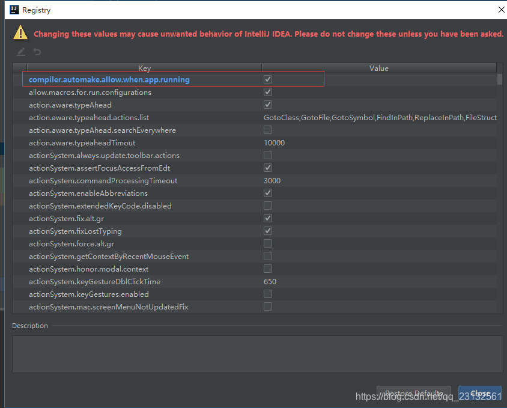Select the action.aware.typeaheadTimout key
This screenshot has width=507, height=408.
(82, 142)
